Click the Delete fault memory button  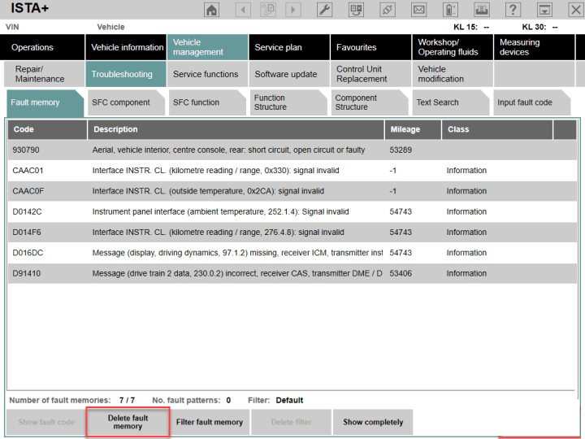(x=128, y=422)
